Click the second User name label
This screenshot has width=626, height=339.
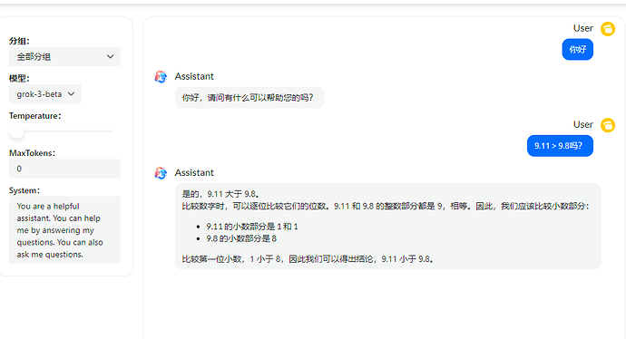(583, 125)
